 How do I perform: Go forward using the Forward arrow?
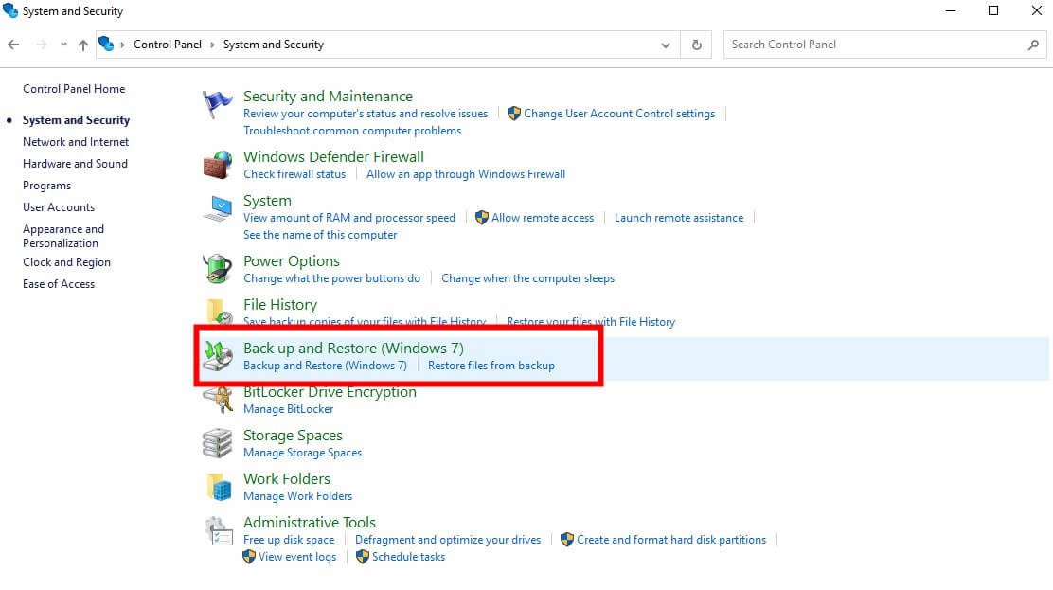42,45
